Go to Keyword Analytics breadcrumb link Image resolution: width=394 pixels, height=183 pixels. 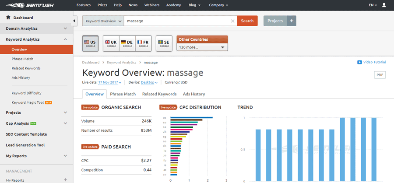[x=122, y=62]
